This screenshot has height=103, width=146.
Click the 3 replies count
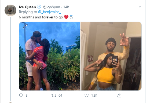pyautogui.click(x=27, y=96)
